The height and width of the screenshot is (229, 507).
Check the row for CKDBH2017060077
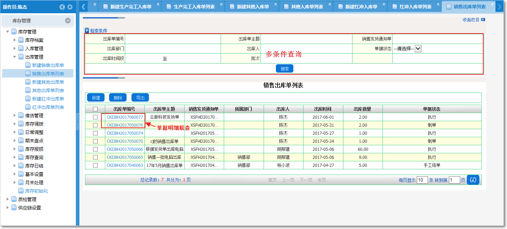tap(95, 117)
